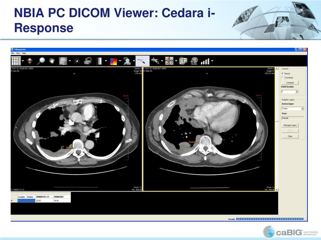321x240 pixels.
Task: Click the I-Response title bar icon
Action: click(x=12, y=49)
